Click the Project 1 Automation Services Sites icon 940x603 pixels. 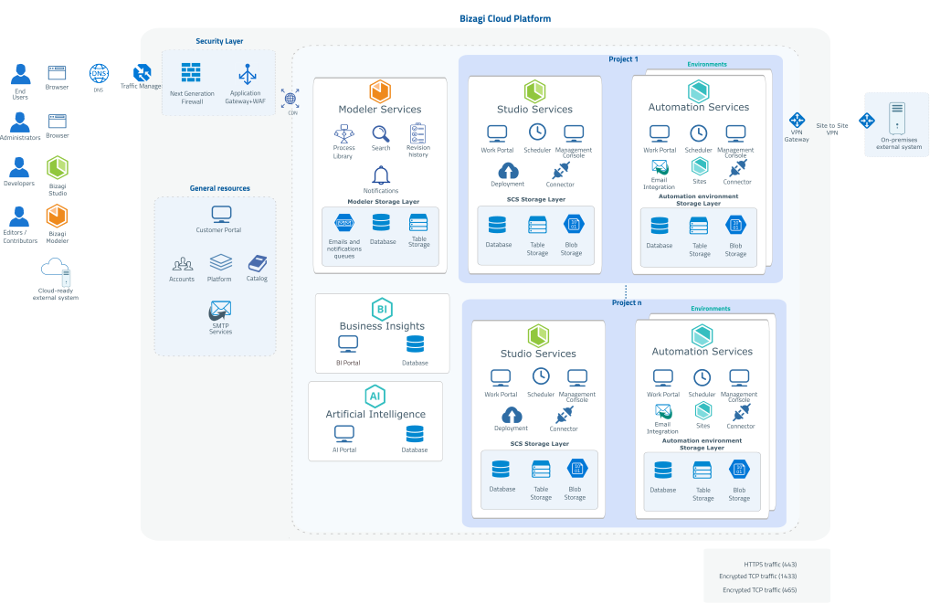[x=700, y=166]
